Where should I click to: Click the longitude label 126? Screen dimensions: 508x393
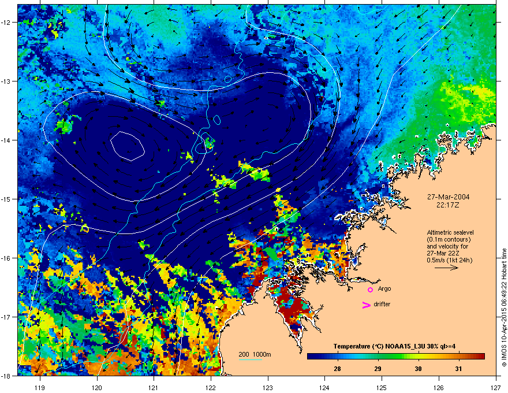pyautogui.click(x=439, y=387)
